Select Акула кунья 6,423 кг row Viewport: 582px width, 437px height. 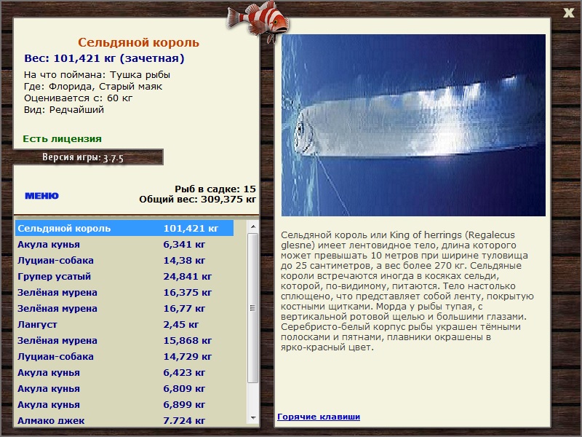tap(124, 372)
